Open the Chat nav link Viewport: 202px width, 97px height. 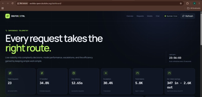coord(158,16)
